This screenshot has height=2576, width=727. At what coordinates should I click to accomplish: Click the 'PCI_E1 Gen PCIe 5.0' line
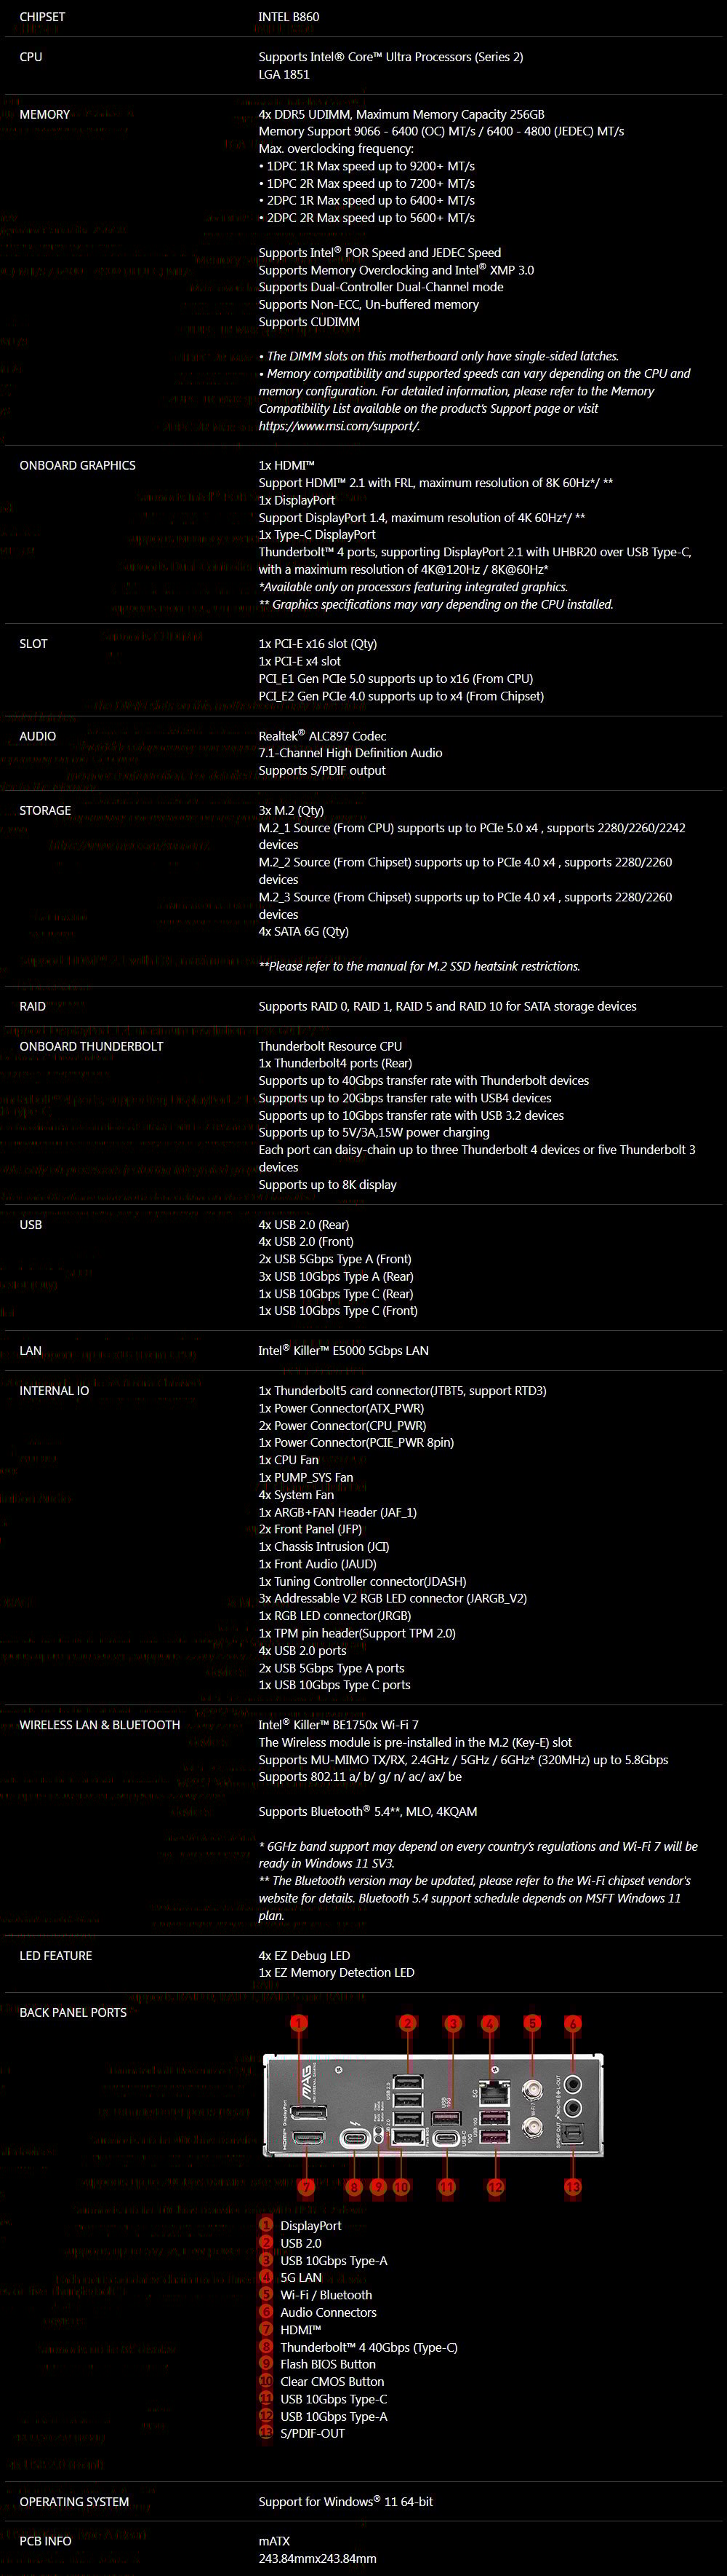395,679
